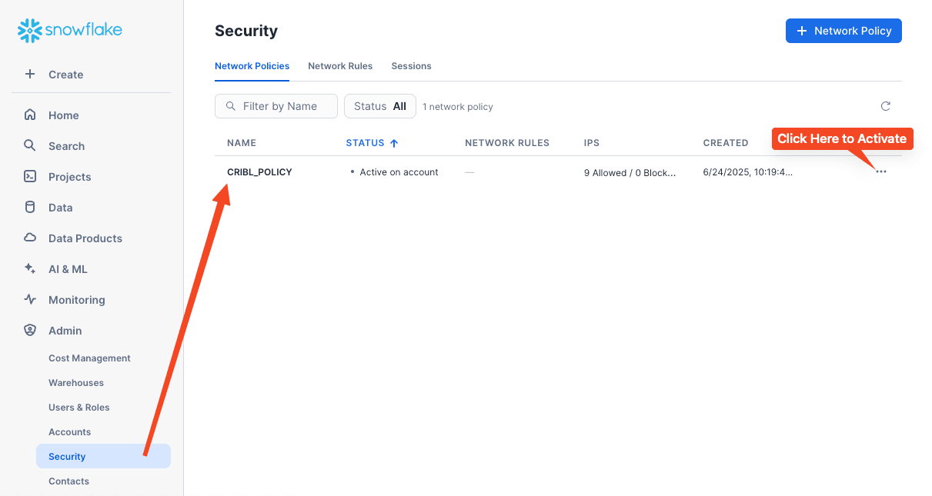Screen dimensions: 932x496
Task: Click the Admin shield icon
Action: click(30, 331)
